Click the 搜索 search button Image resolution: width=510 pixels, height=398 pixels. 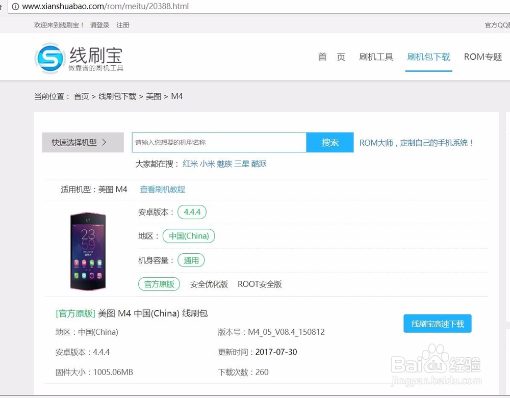[x=329, y=142]
